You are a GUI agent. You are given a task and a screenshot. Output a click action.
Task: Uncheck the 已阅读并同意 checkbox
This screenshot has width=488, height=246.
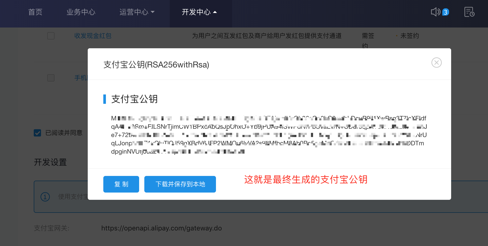(37, 133)
